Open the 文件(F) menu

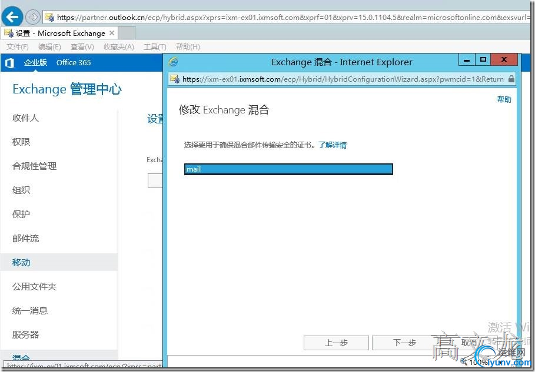(18, 46)
